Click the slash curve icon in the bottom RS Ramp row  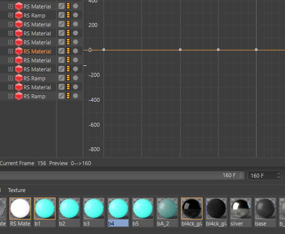[x=61, y=96]
